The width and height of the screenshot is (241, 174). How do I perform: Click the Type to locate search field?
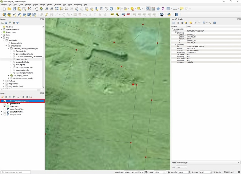pos(17,172)
